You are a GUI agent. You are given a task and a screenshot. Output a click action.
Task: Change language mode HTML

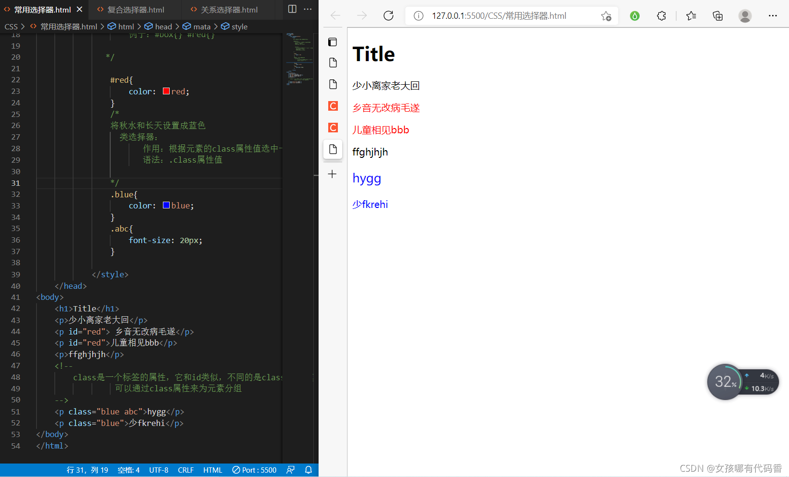coord(213,470)
